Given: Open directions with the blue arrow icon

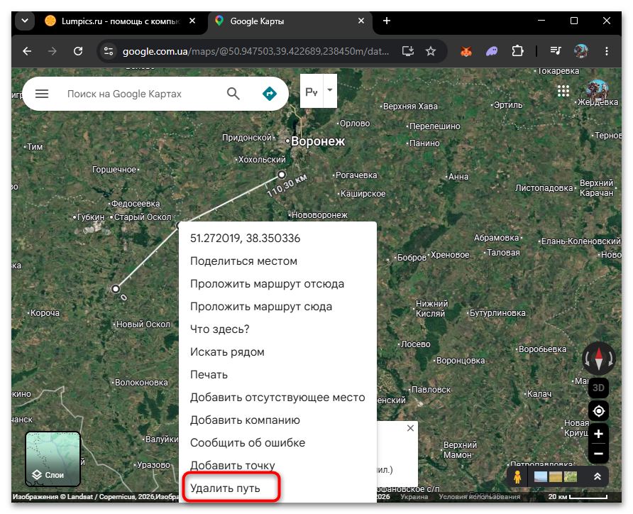Looking at the screenshot, I should (269, 94).
